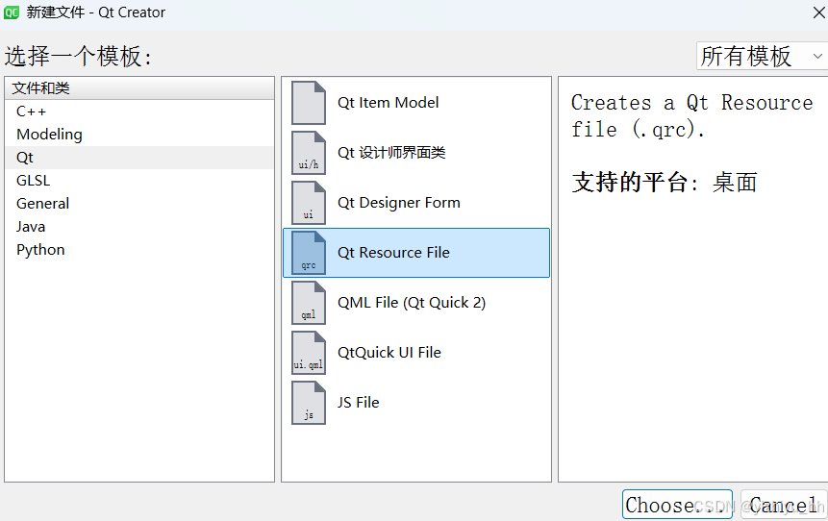Select the Qt category

click(139, 158)
